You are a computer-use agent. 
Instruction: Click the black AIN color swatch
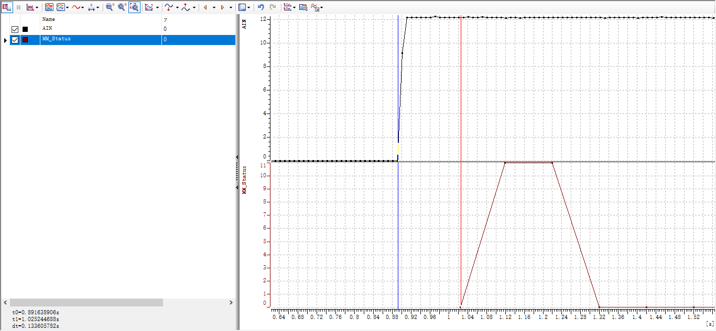25,29
